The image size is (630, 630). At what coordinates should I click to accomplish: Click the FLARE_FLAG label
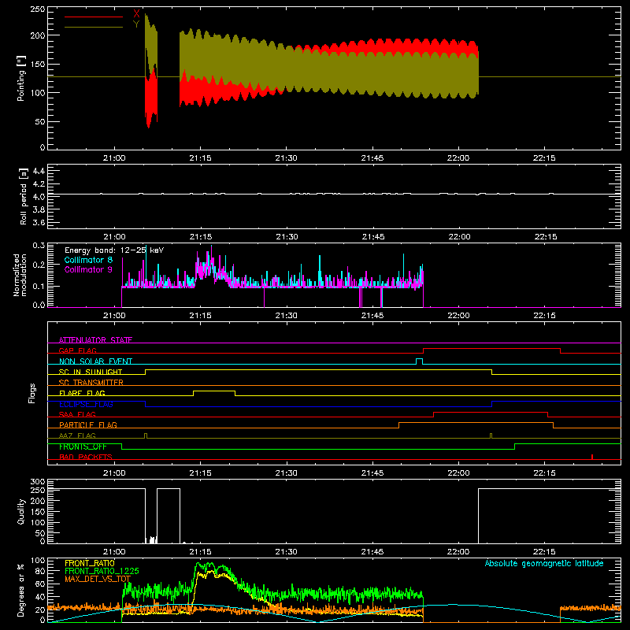click(x=82, y=393)
